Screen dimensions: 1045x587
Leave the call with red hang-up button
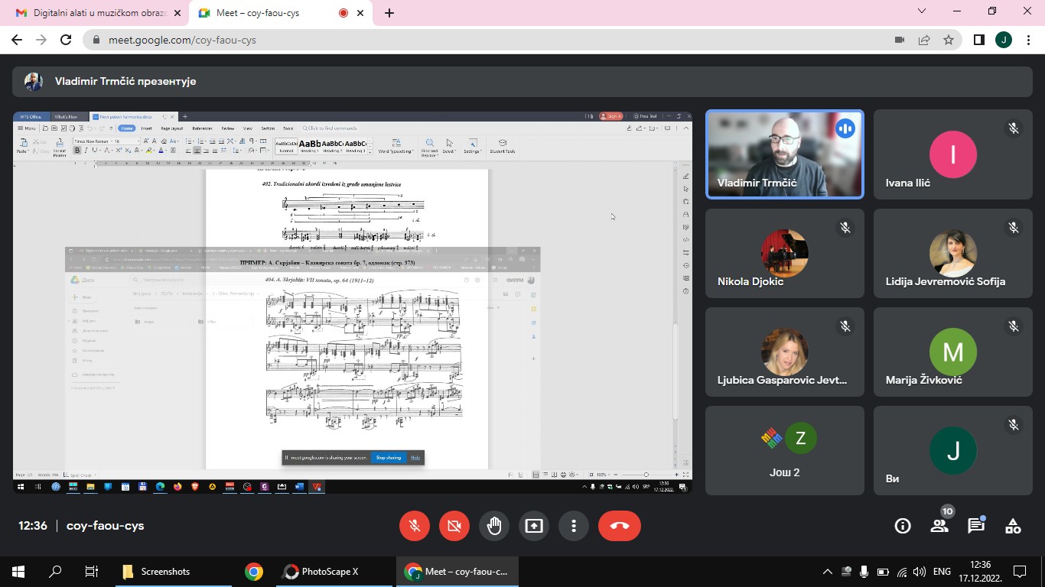620,526
